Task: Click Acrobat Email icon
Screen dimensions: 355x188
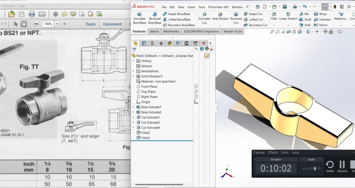Action: (42, 14)
